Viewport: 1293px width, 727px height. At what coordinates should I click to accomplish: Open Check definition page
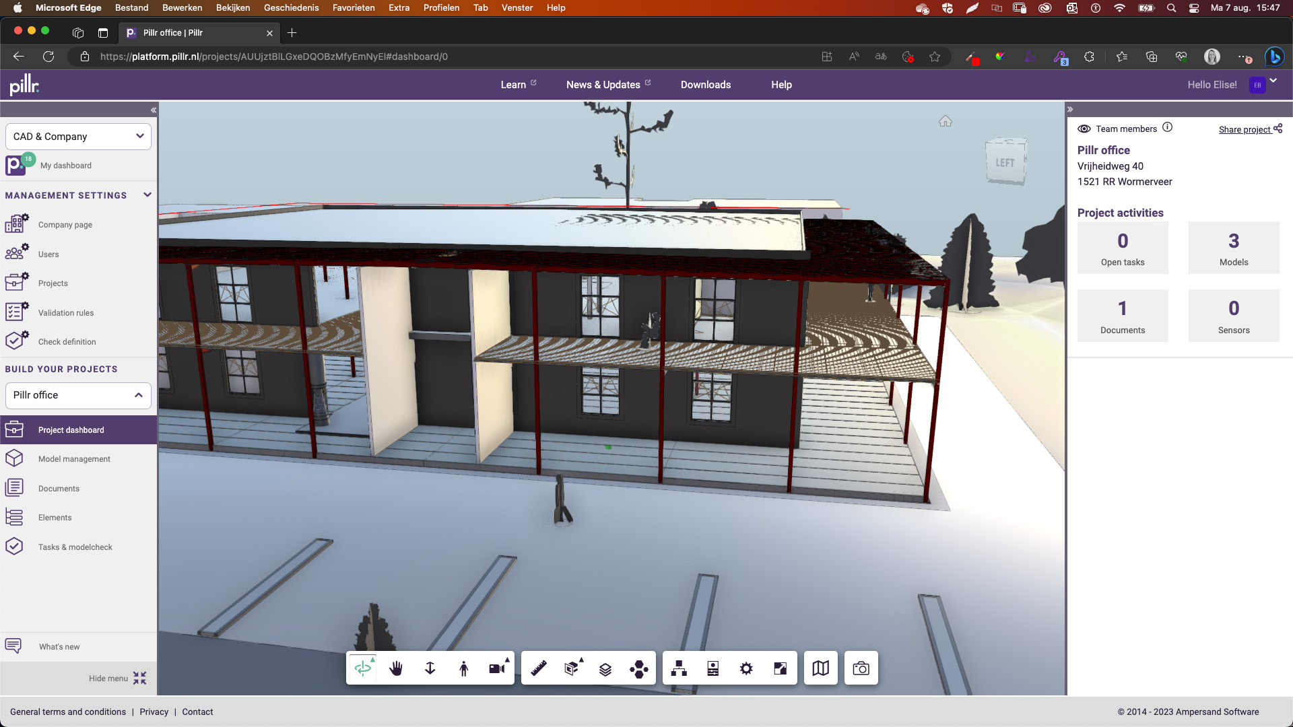pyautogui.click(x=67, y=341)
